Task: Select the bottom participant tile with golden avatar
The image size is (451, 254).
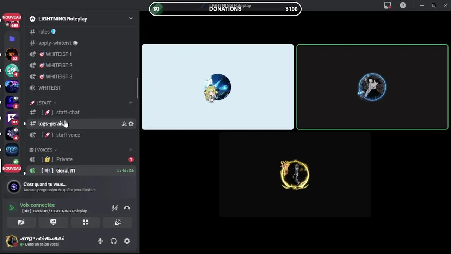Action: [295, 175]
